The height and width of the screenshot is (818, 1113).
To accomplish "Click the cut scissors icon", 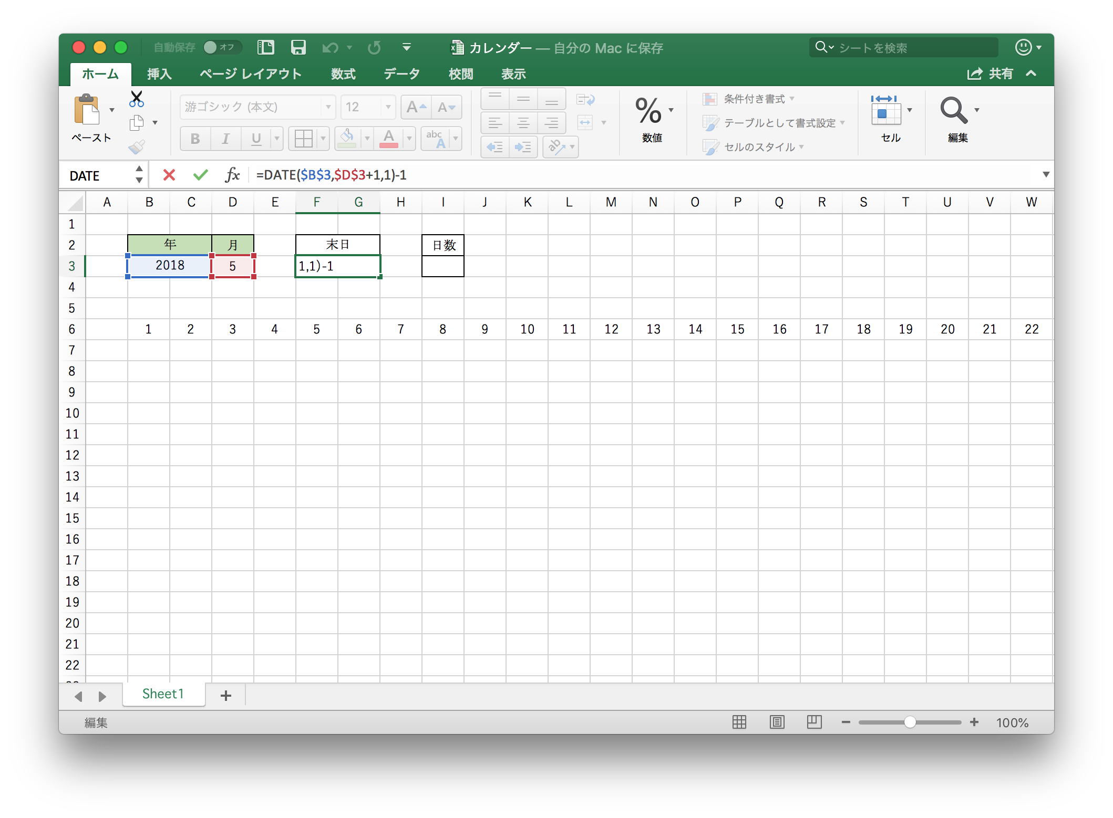I will tap(137, 99).
